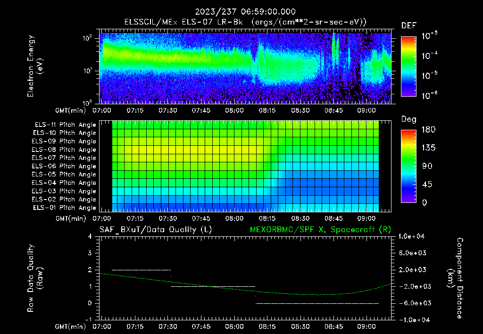Screen dimensions: 483x334
Task: Select the ELS-09 Pitch Angle row label
Action: coord(64,141)
